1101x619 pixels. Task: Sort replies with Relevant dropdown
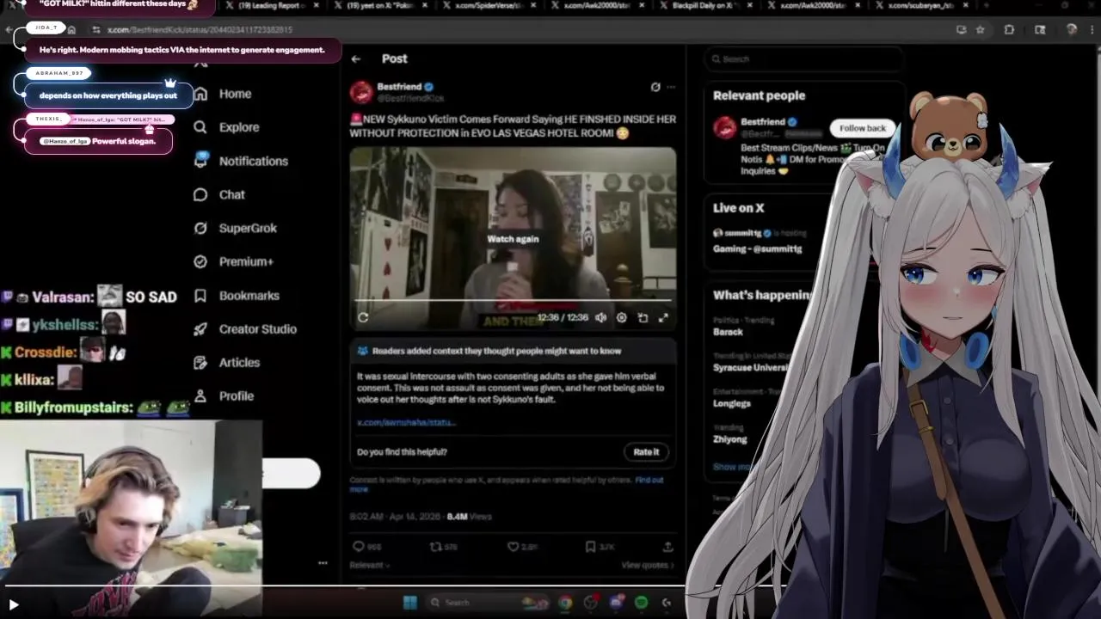click(370, 565)
